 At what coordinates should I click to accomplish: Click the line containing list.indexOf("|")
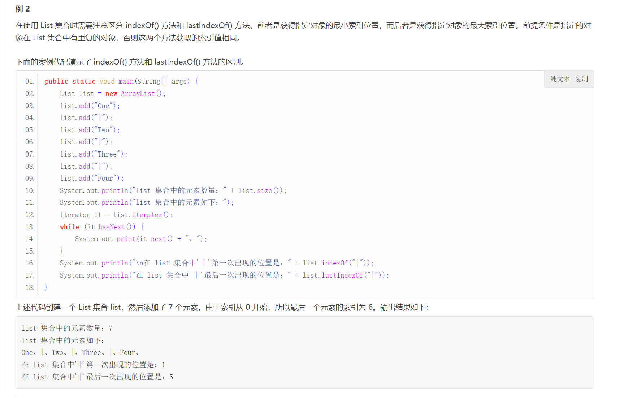pyautogui.click(x=217, y=263)
